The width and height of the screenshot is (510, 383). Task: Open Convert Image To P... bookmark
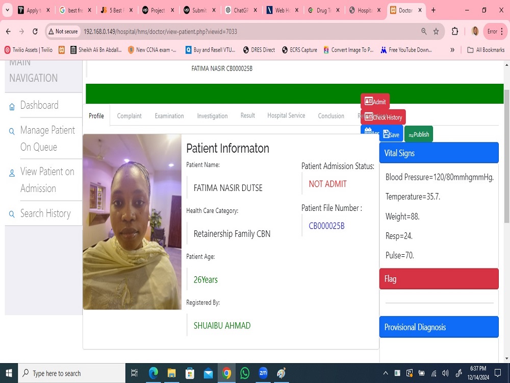click(348, 50)
